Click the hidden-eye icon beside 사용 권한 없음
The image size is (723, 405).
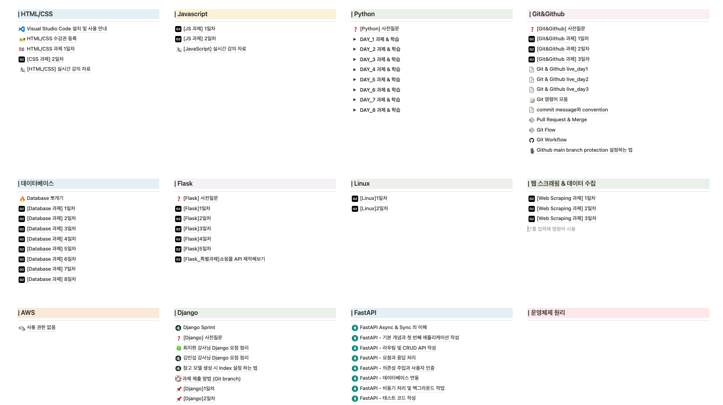click(x=22, y=328)
